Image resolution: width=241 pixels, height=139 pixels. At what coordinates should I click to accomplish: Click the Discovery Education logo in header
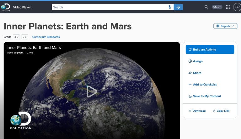(6, 7)
